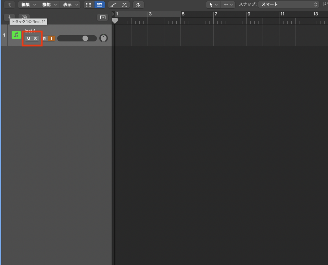Solo the Inst 1 track

tap(35, 38)
